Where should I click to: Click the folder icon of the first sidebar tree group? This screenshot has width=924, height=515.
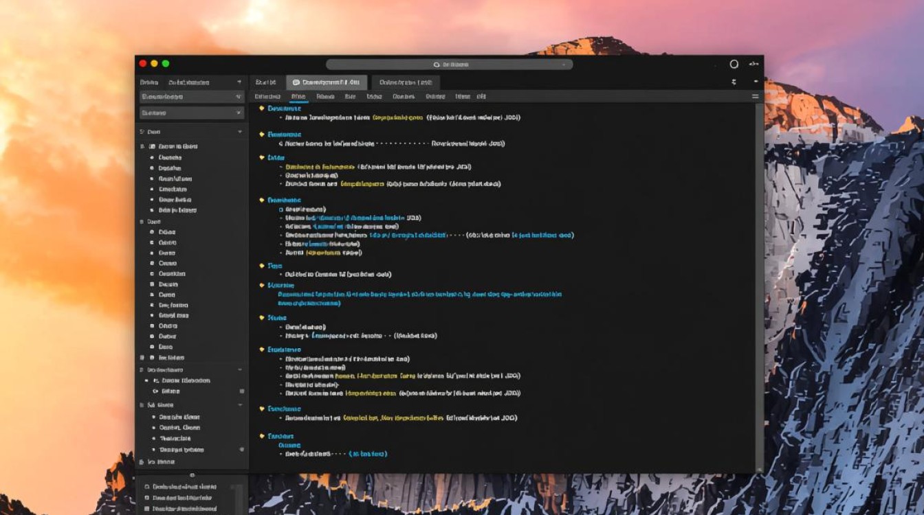pos(151,146)
